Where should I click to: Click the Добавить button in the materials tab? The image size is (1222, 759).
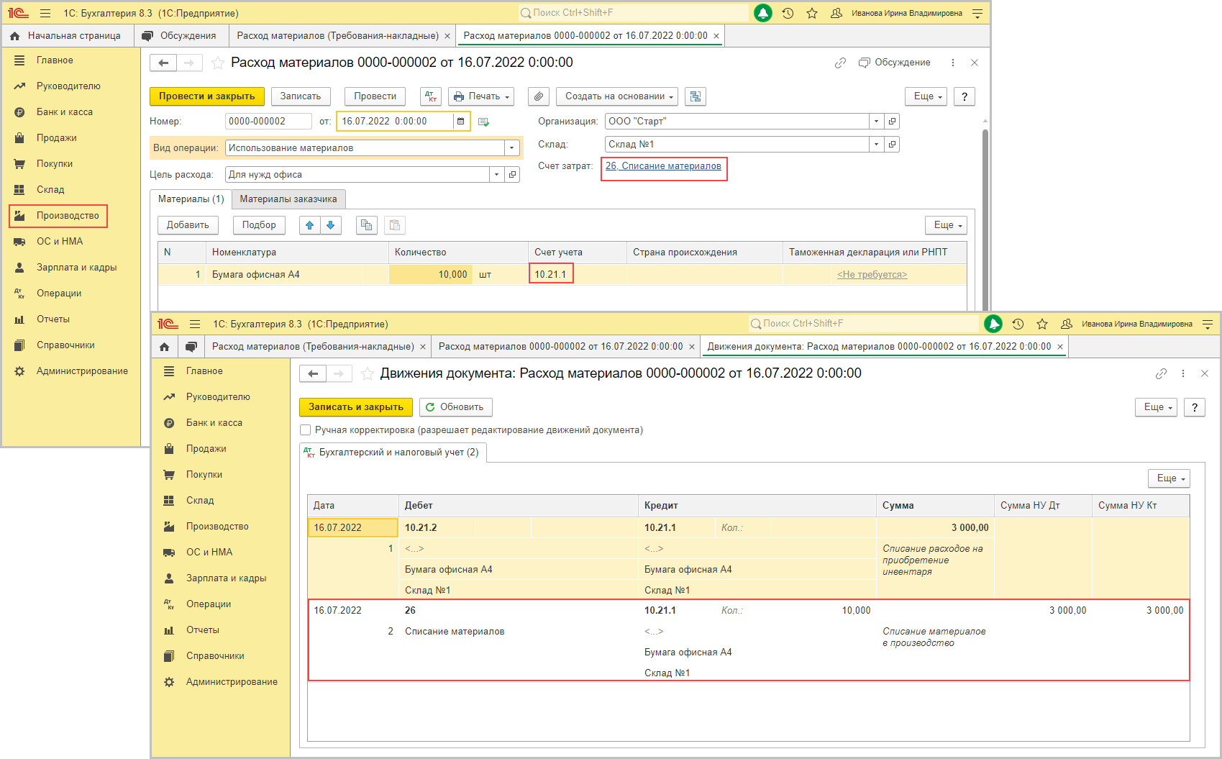pyautogui.click(x=188, y=225)
